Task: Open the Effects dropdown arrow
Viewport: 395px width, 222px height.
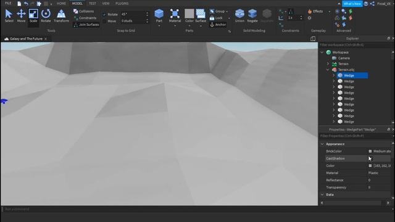Action: (329, 12)
